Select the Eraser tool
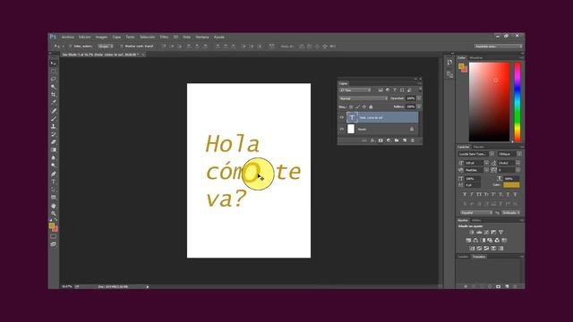The width and height of the screenshot is (573, 322). click(54, 142)
